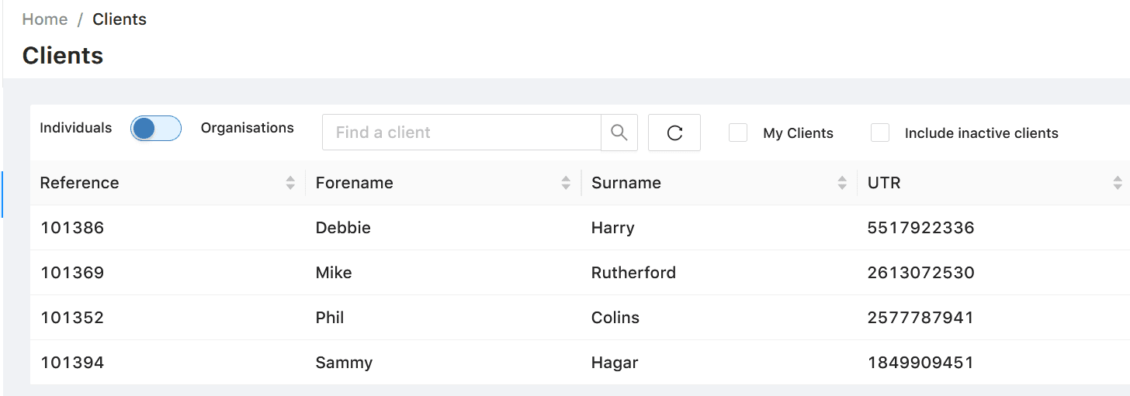
Task: Select reference 101352 cell
Action: point(72,318)
